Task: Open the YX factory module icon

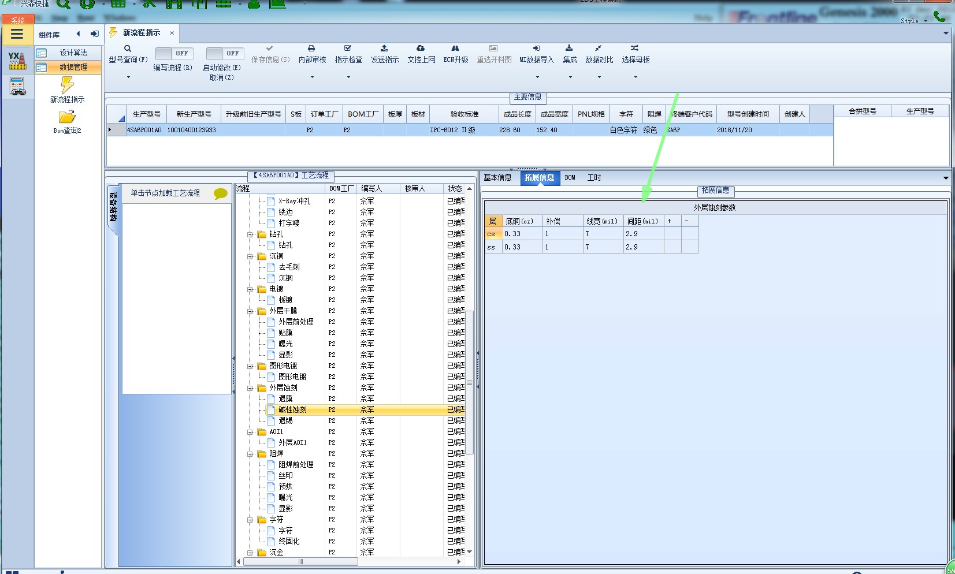Action: [17, 61]
